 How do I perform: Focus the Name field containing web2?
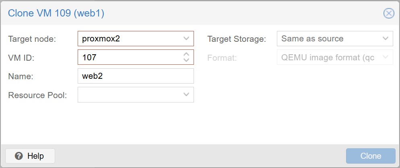(x=136, y=76)
